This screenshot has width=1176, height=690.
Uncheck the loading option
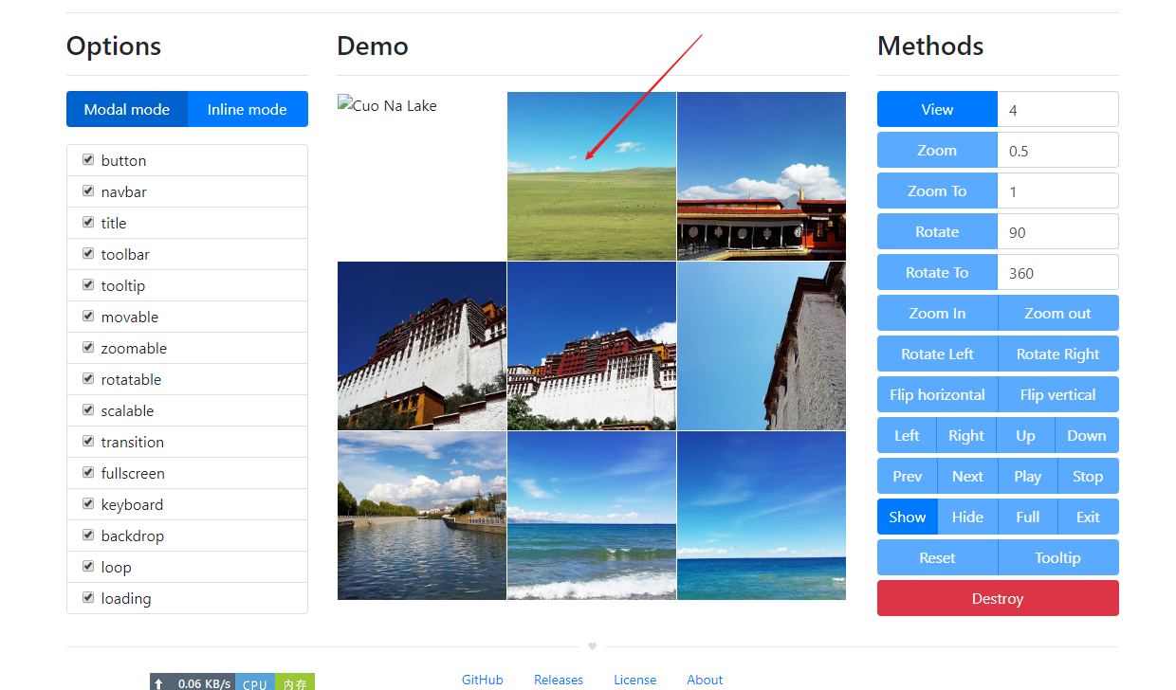coord(88,598)
